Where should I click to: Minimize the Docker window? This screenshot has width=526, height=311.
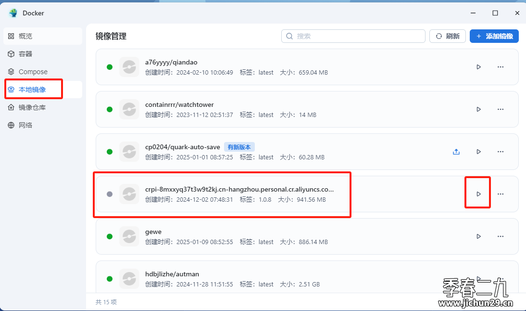[473, 13]
